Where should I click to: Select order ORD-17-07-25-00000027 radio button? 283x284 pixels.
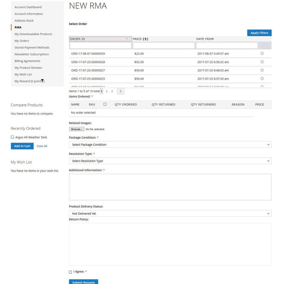(262, 70)
